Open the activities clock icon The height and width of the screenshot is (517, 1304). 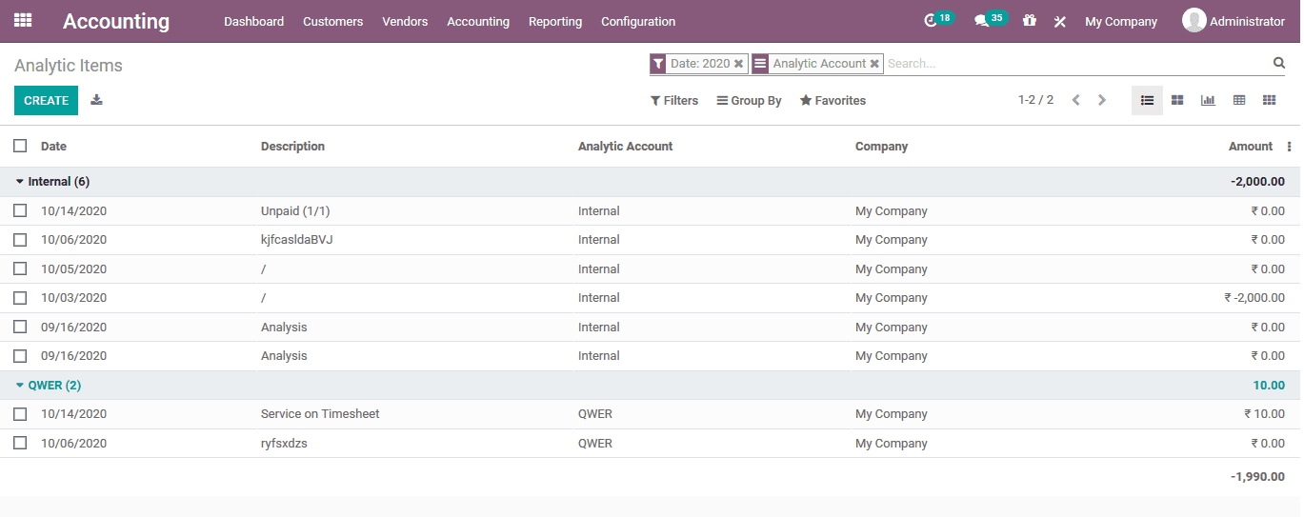pos(931,21)
